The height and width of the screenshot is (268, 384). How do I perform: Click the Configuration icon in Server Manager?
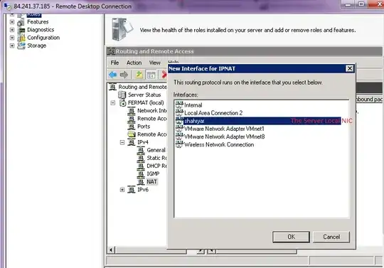21,38
